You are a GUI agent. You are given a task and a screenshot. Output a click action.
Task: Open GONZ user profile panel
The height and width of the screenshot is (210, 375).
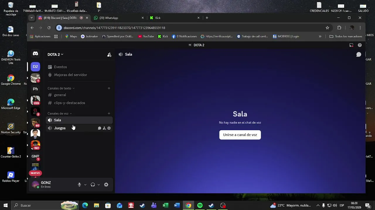[52, 185]
